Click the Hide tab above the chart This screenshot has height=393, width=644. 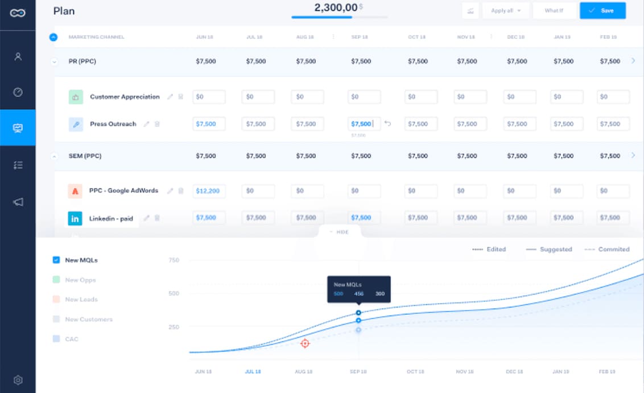coord(339,232)
